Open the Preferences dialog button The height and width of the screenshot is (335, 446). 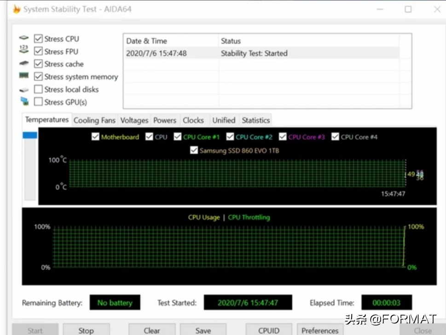tap(320, 330)
